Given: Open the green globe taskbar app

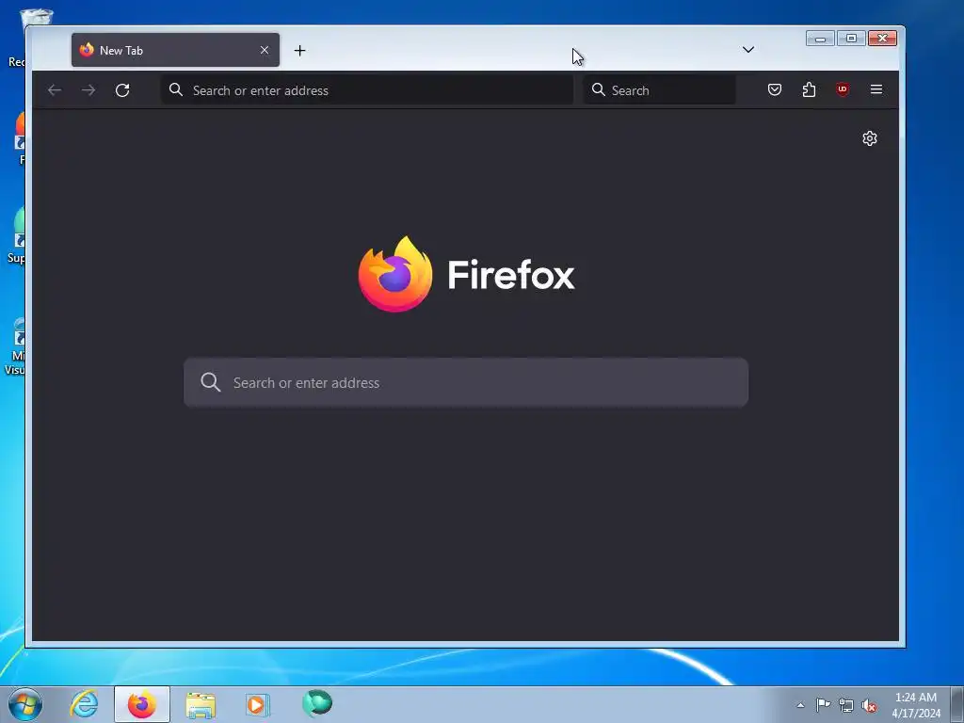Looking at the screenshot, I should pyautogui.click(x=317, y=703).
